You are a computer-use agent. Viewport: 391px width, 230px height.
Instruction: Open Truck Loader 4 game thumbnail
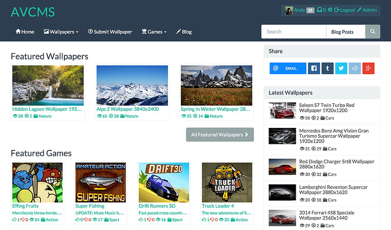point(227,182)
